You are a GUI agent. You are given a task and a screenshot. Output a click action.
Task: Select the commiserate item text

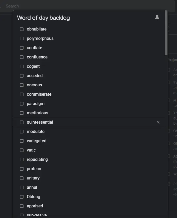tap(39, 94)
